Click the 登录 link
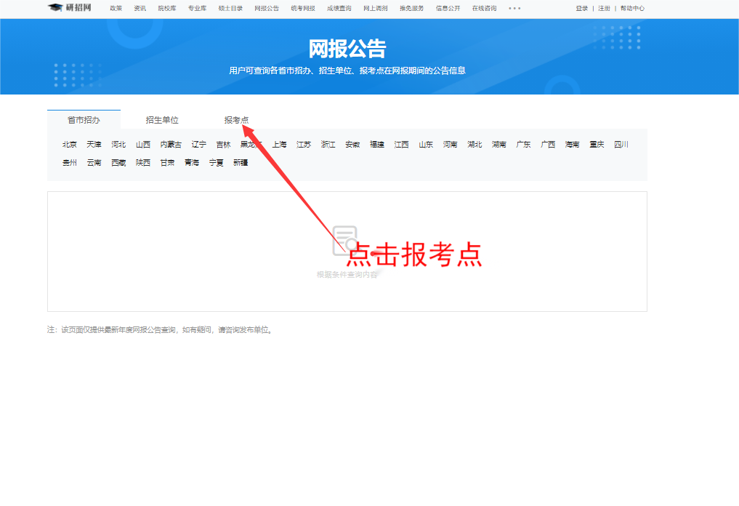The image size is (739, 506). (582, 9)
